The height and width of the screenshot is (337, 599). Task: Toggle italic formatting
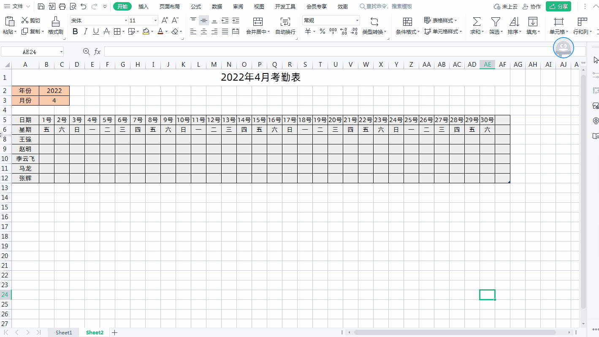[x=86, y=31]
